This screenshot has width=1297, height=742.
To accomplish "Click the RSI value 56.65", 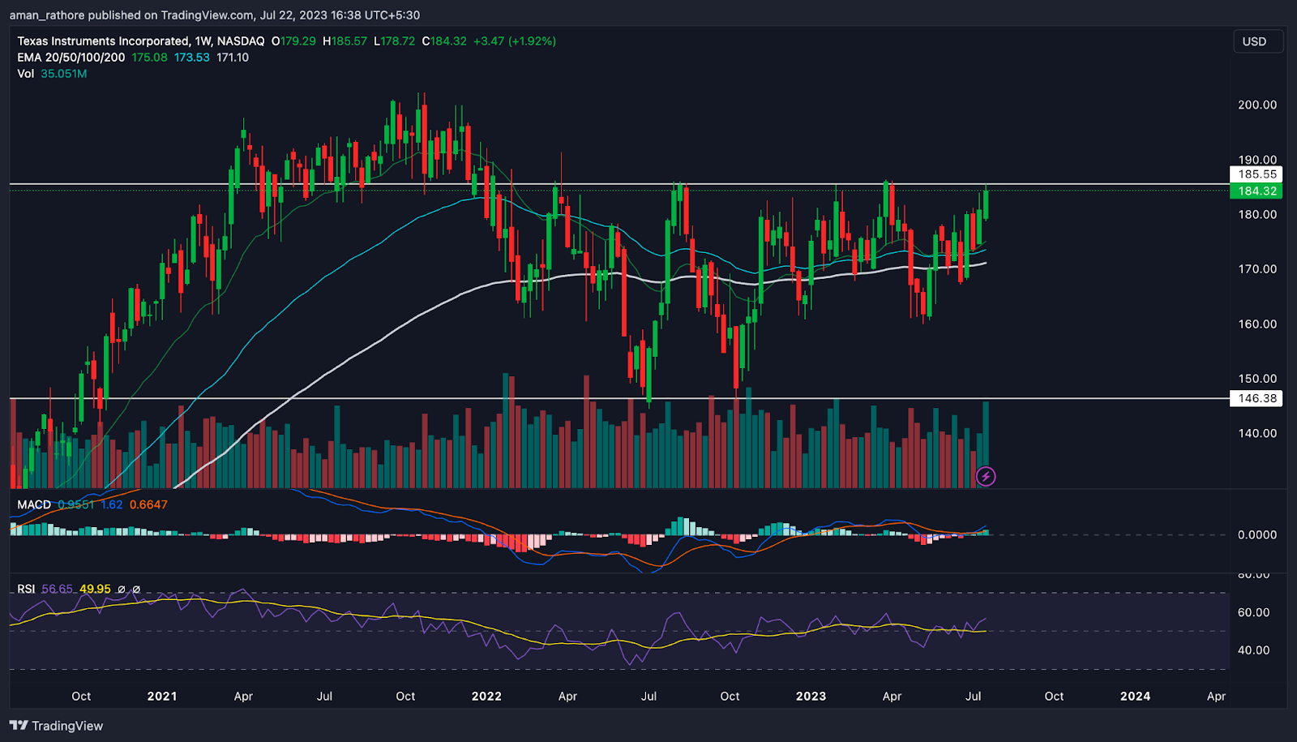I will [57, 589].
